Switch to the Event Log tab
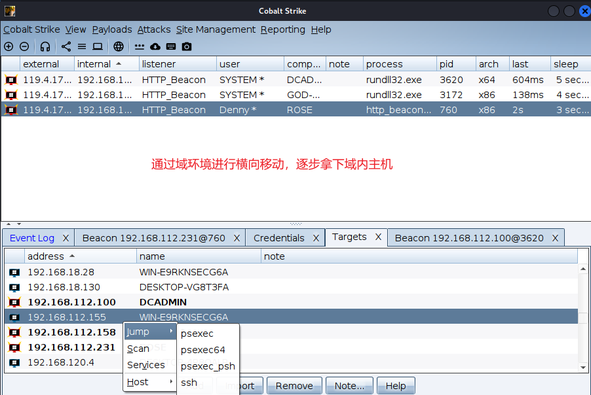 pyautogui.click(x=32, y=238)
